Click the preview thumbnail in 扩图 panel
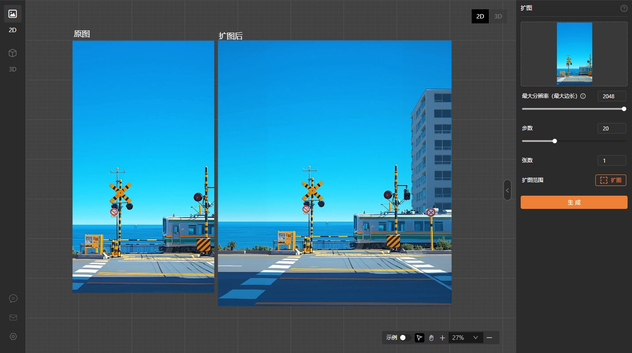Viewport: 632px width, 353px height. [574, 54]
